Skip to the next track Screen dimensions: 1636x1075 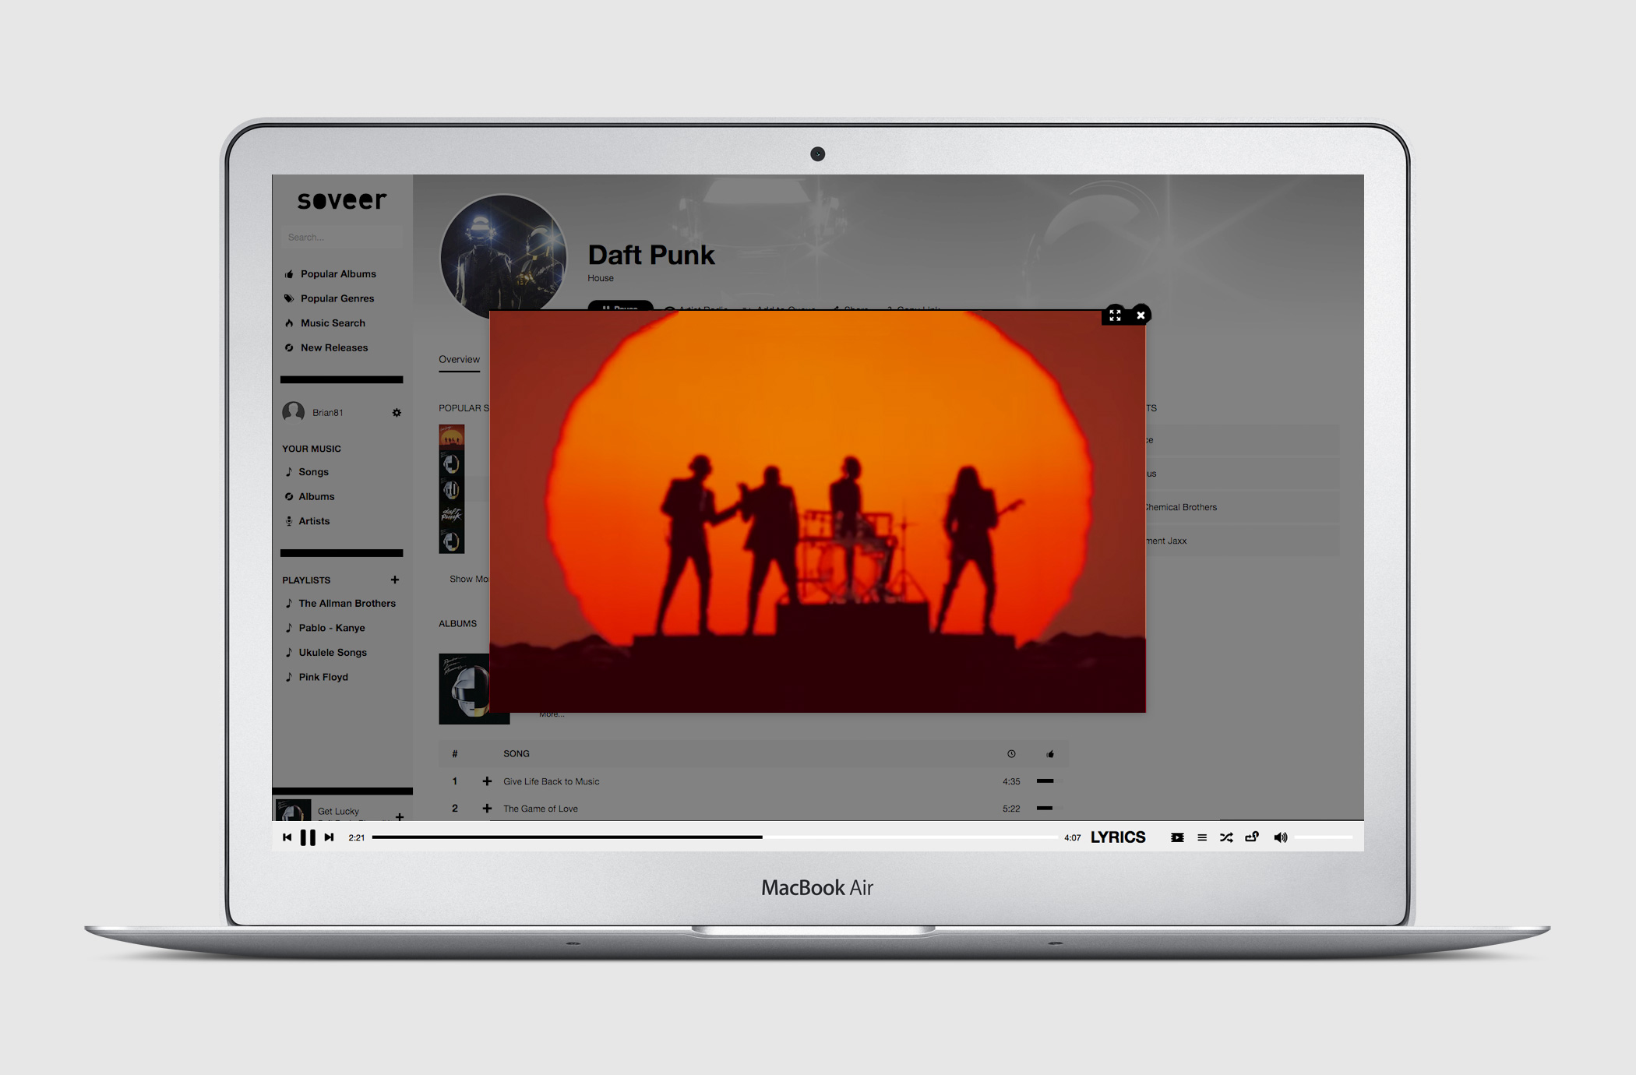pyautogui.click(x=329, y=837)
